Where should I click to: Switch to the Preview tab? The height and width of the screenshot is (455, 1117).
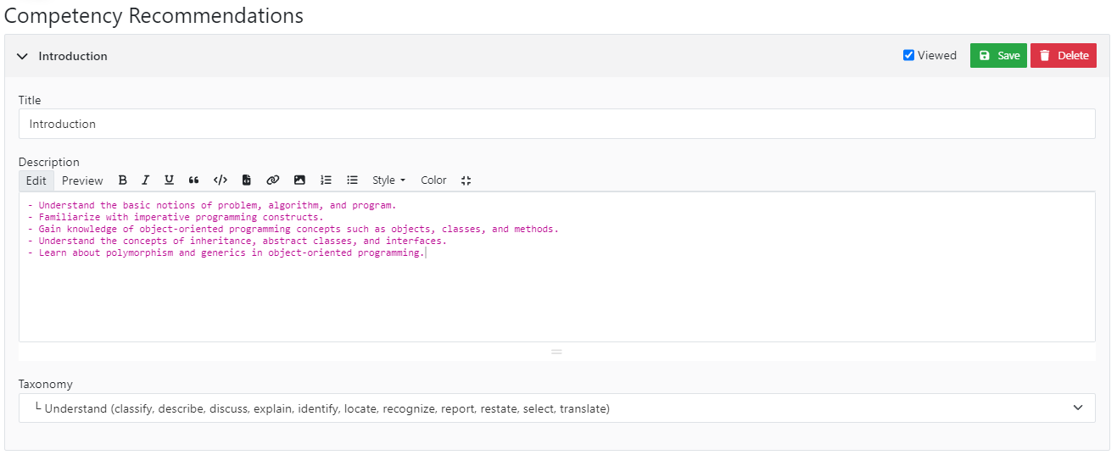point(82,180)
